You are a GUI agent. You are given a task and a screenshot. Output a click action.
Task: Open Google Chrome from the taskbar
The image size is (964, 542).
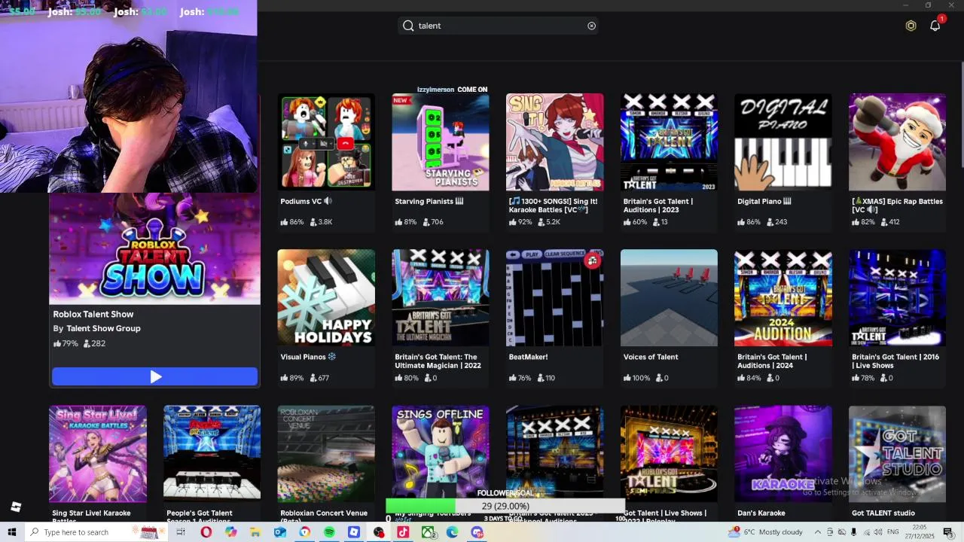(x=304, y=532)
